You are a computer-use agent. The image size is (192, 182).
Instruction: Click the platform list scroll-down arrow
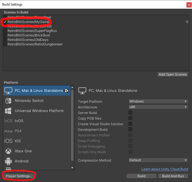click(x=72, y=168)
